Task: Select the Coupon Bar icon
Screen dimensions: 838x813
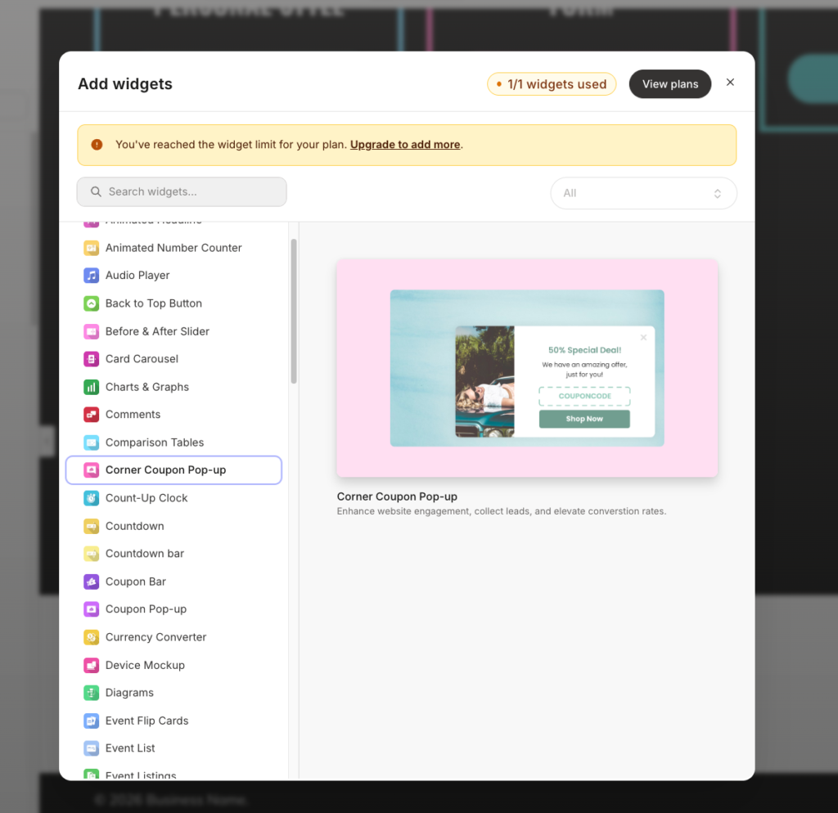Action: point(91,581)
